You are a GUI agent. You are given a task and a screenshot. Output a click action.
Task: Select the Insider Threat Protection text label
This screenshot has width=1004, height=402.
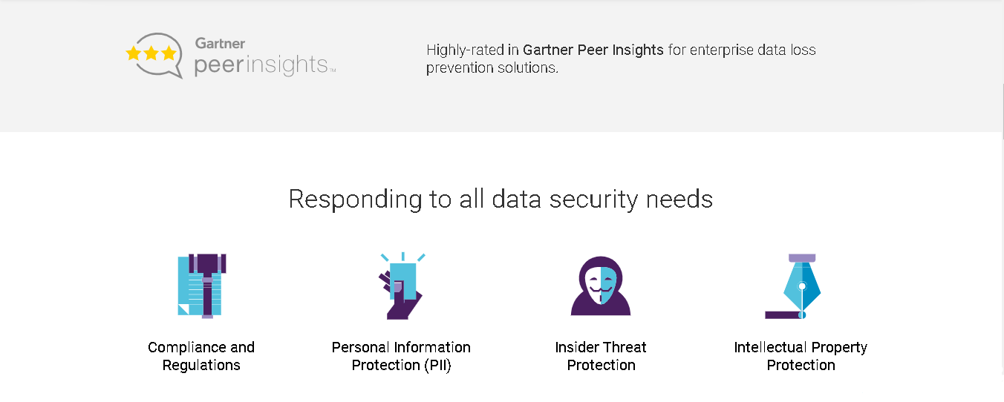click(x=601, y=356)
